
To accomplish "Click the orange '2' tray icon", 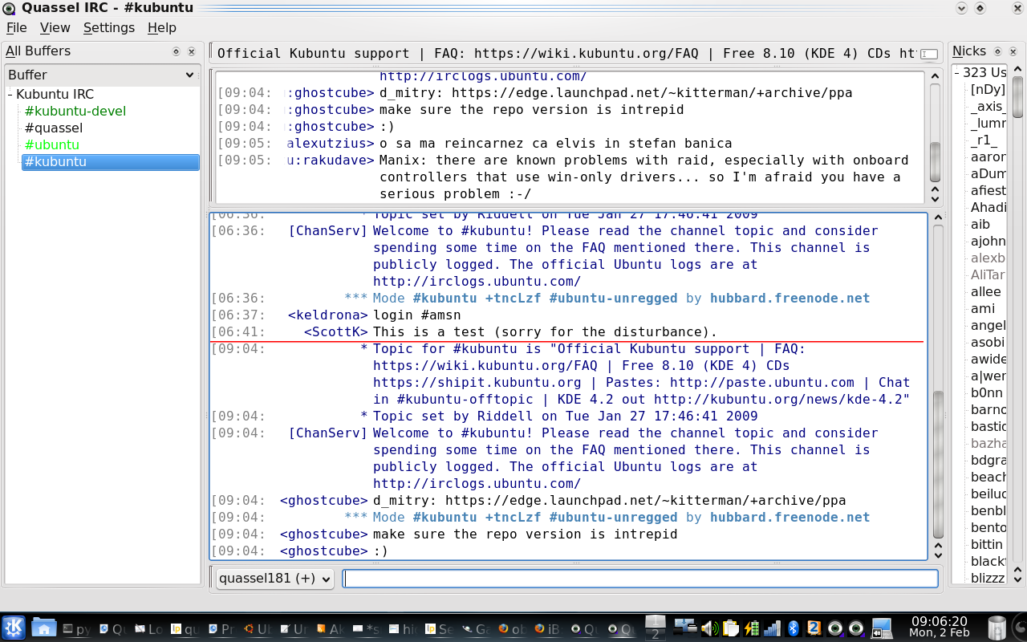I will click(814, 628).
